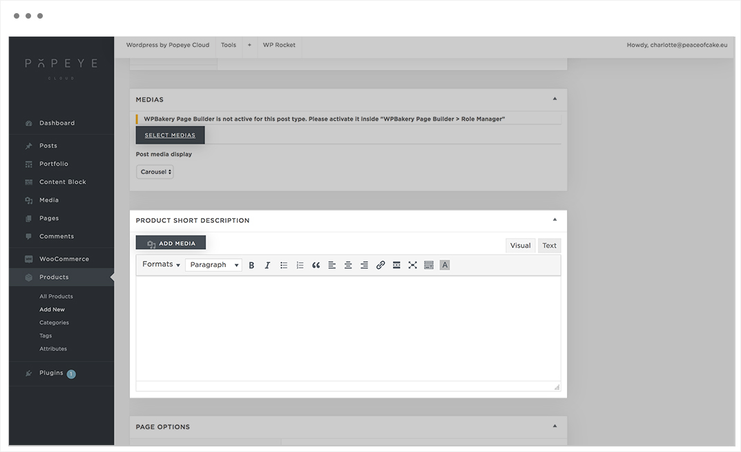
Task: Open the Carousel media display dropdown
Action: tap(155, 172)
